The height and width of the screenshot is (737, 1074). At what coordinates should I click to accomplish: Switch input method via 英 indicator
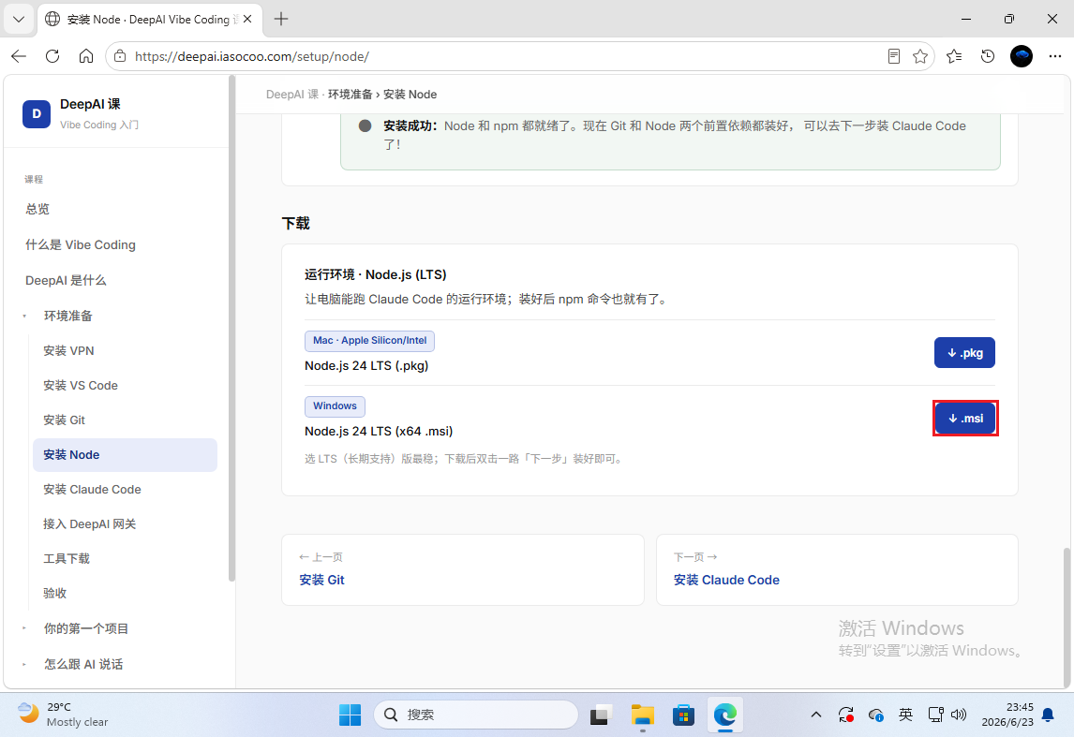pos(905,715)
